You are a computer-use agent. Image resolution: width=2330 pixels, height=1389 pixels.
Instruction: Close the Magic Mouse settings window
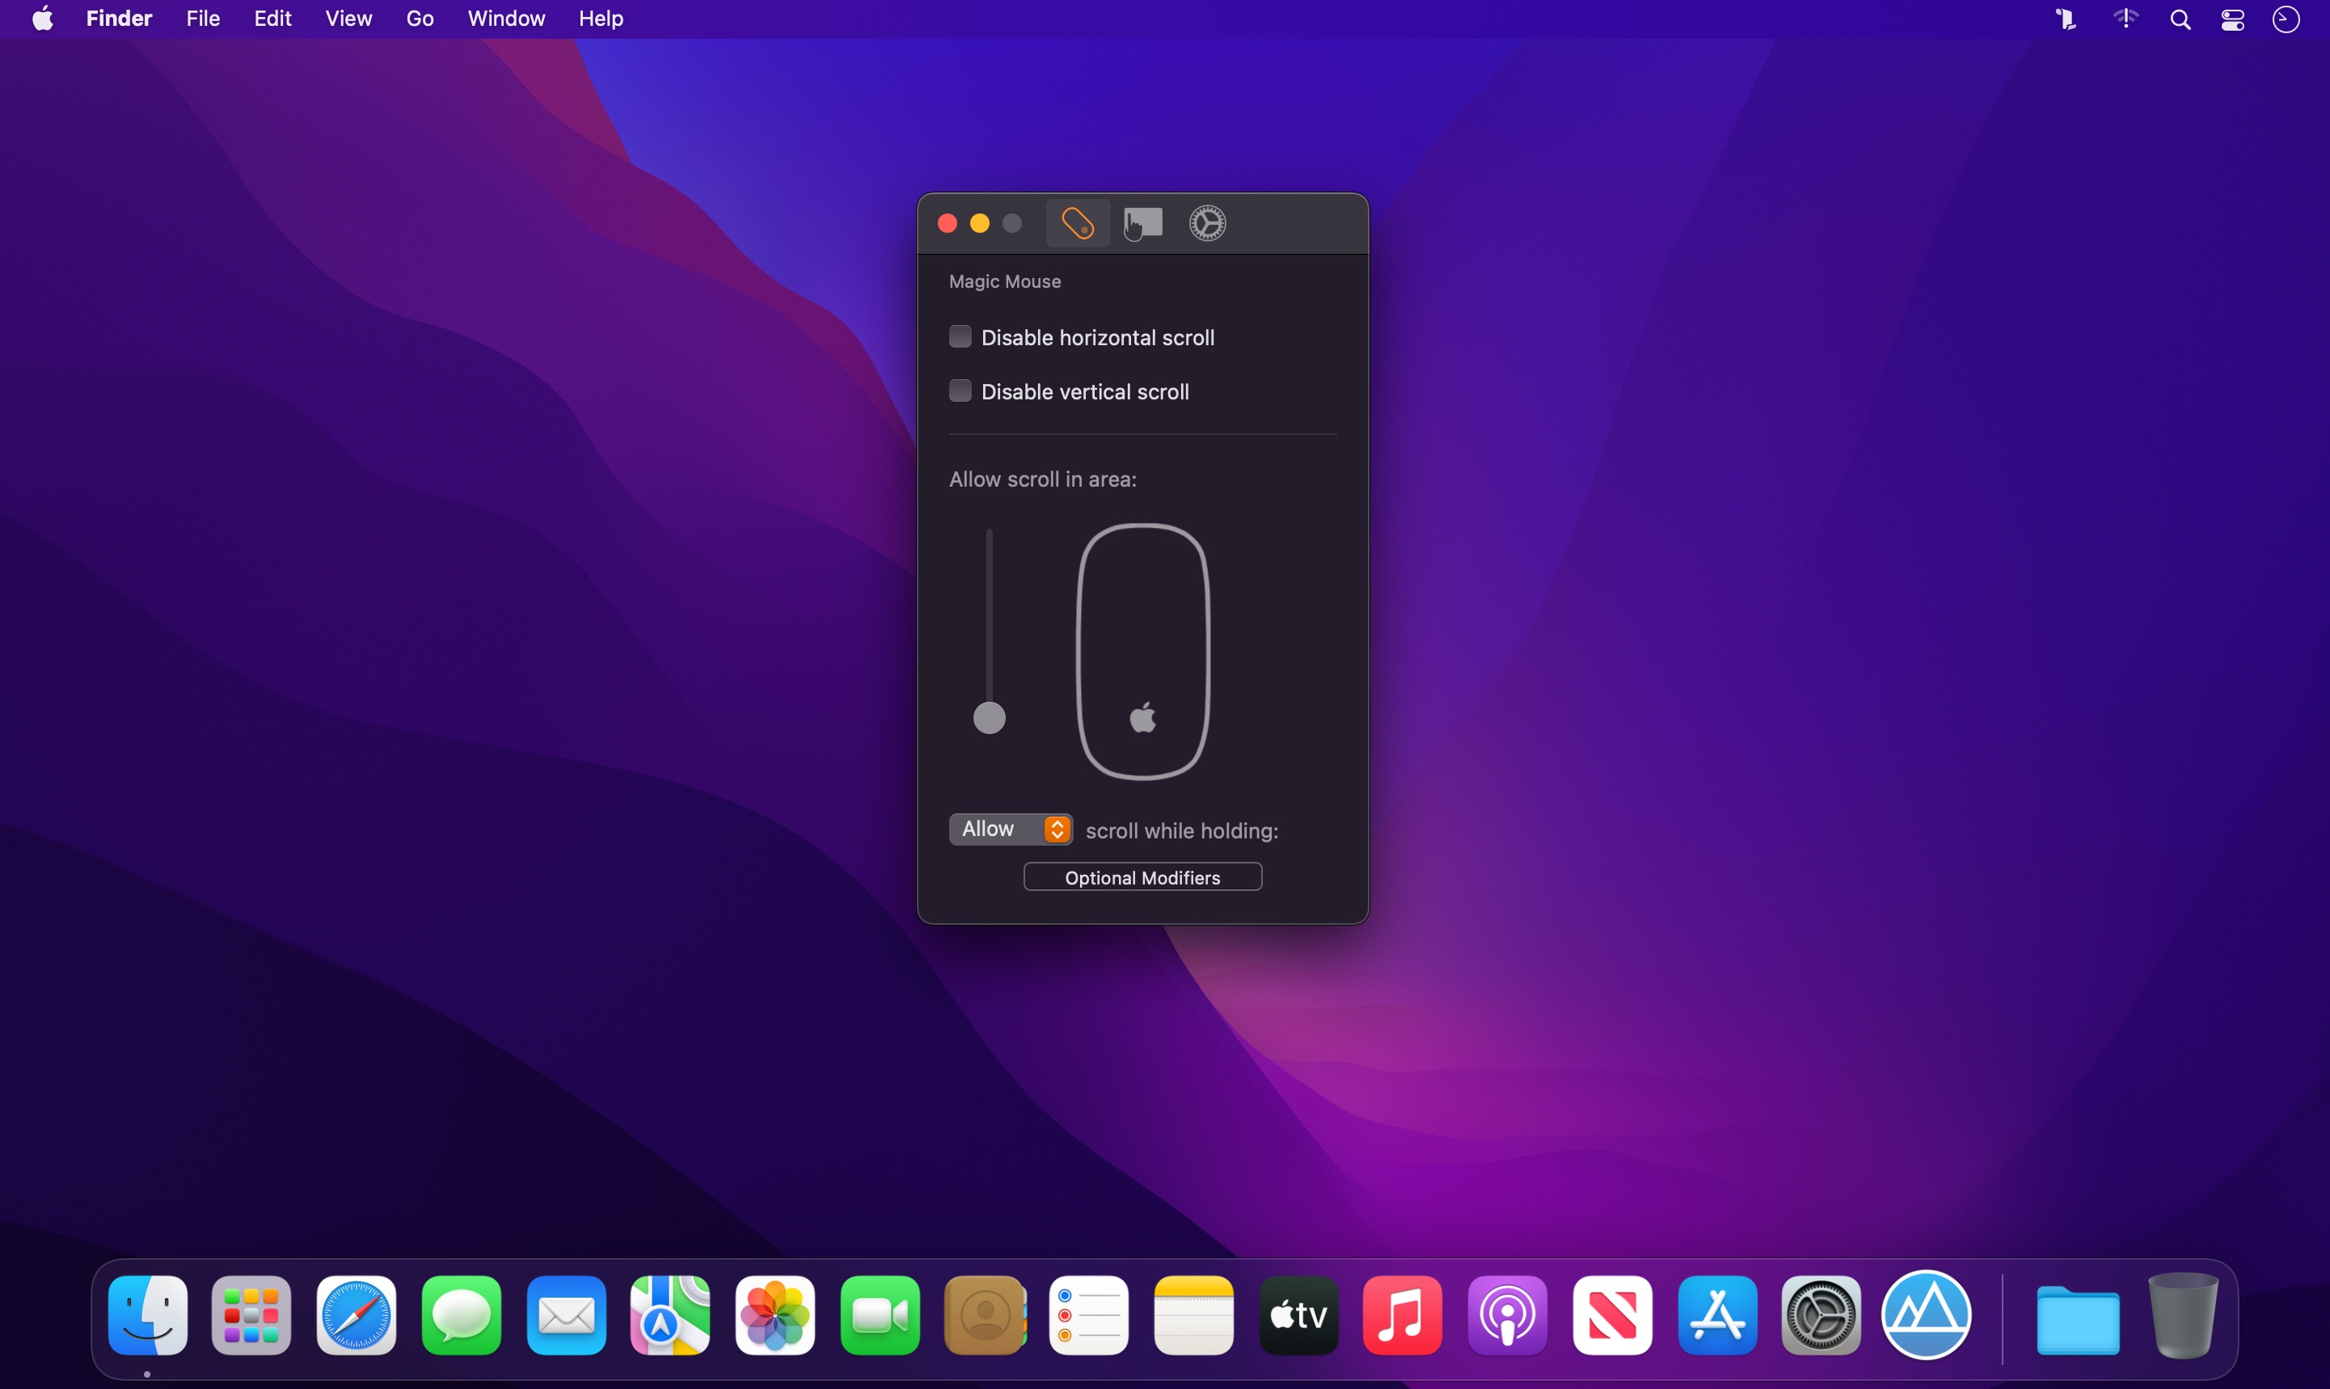(x=947, y=224)
